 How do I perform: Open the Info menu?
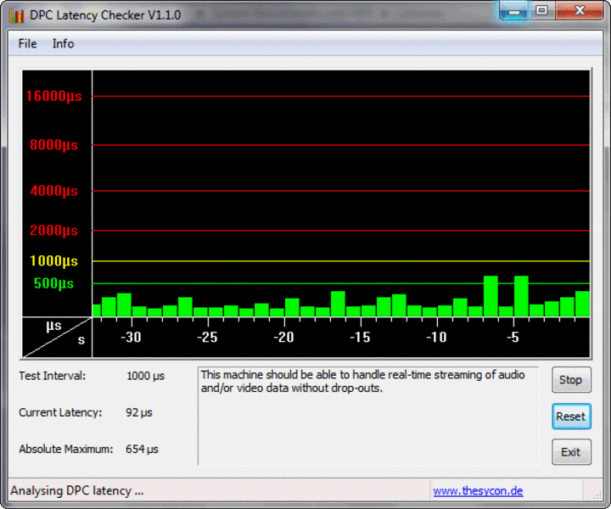coord(63,43)
